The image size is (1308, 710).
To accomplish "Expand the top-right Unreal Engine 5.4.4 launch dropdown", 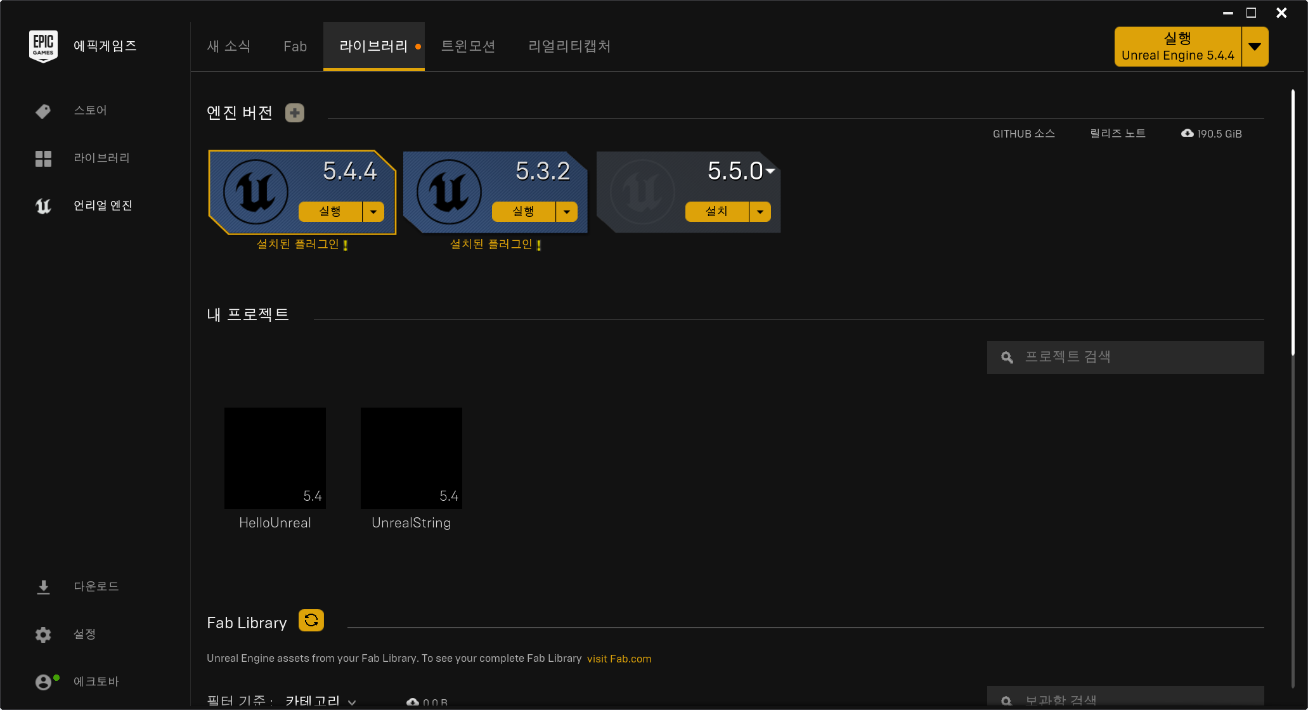I will [x=1254, y=46].
